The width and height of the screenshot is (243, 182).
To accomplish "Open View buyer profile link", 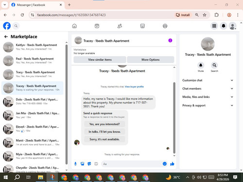I will click(x=134, y=87).
